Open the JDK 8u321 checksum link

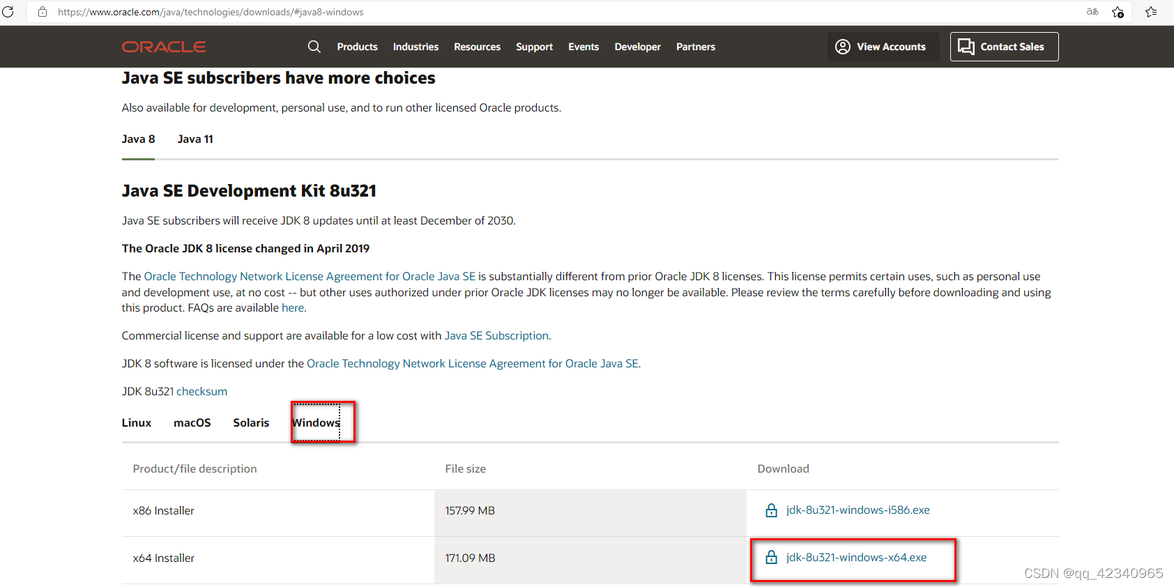click(201, 392)
